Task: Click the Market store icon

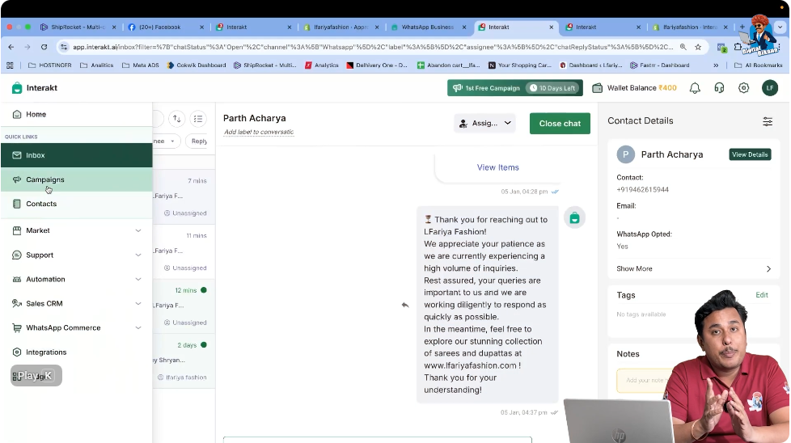Action: [x=17, y=230]
